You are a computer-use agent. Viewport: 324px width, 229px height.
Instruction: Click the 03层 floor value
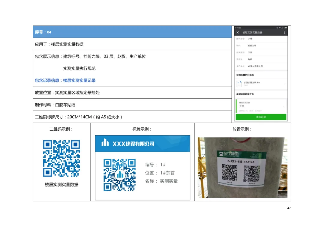(x=250, y=52)
